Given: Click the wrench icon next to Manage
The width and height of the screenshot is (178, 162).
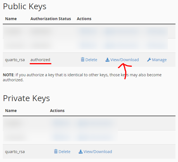Looking at the screenshot, I should click(x=149, y=60).
